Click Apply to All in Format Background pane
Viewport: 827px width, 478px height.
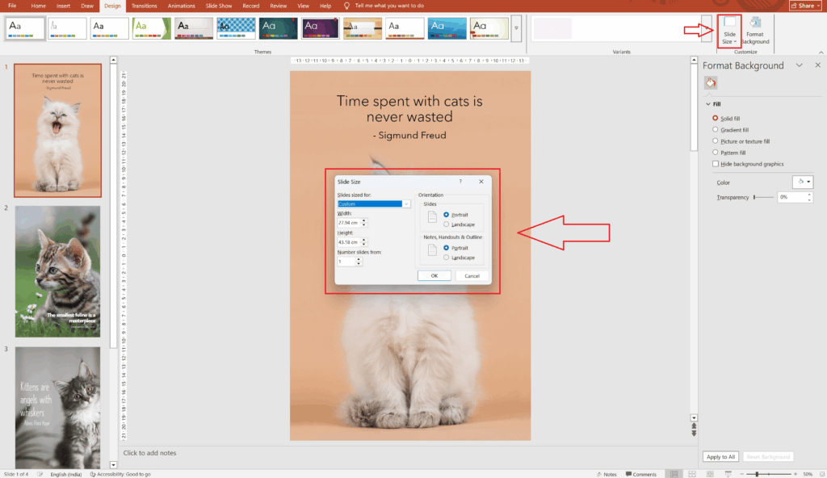pos(720,456)
